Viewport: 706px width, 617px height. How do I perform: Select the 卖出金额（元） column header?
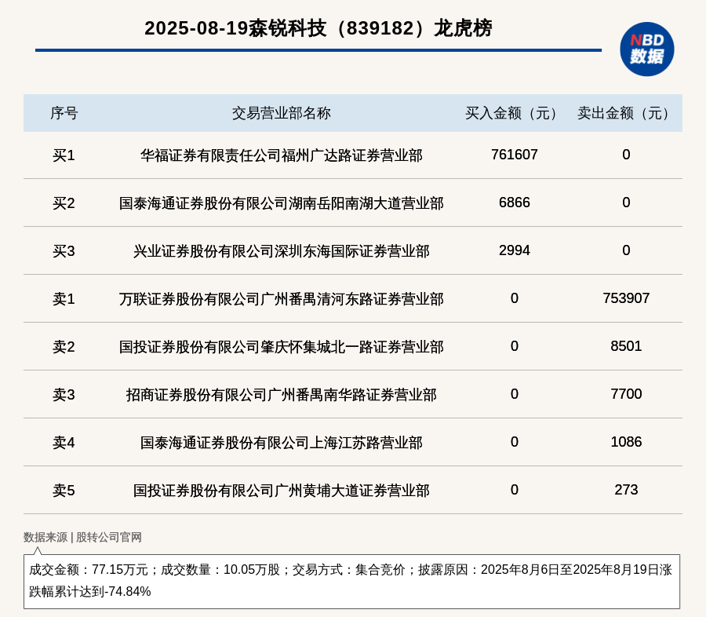(x=626, y=113)
